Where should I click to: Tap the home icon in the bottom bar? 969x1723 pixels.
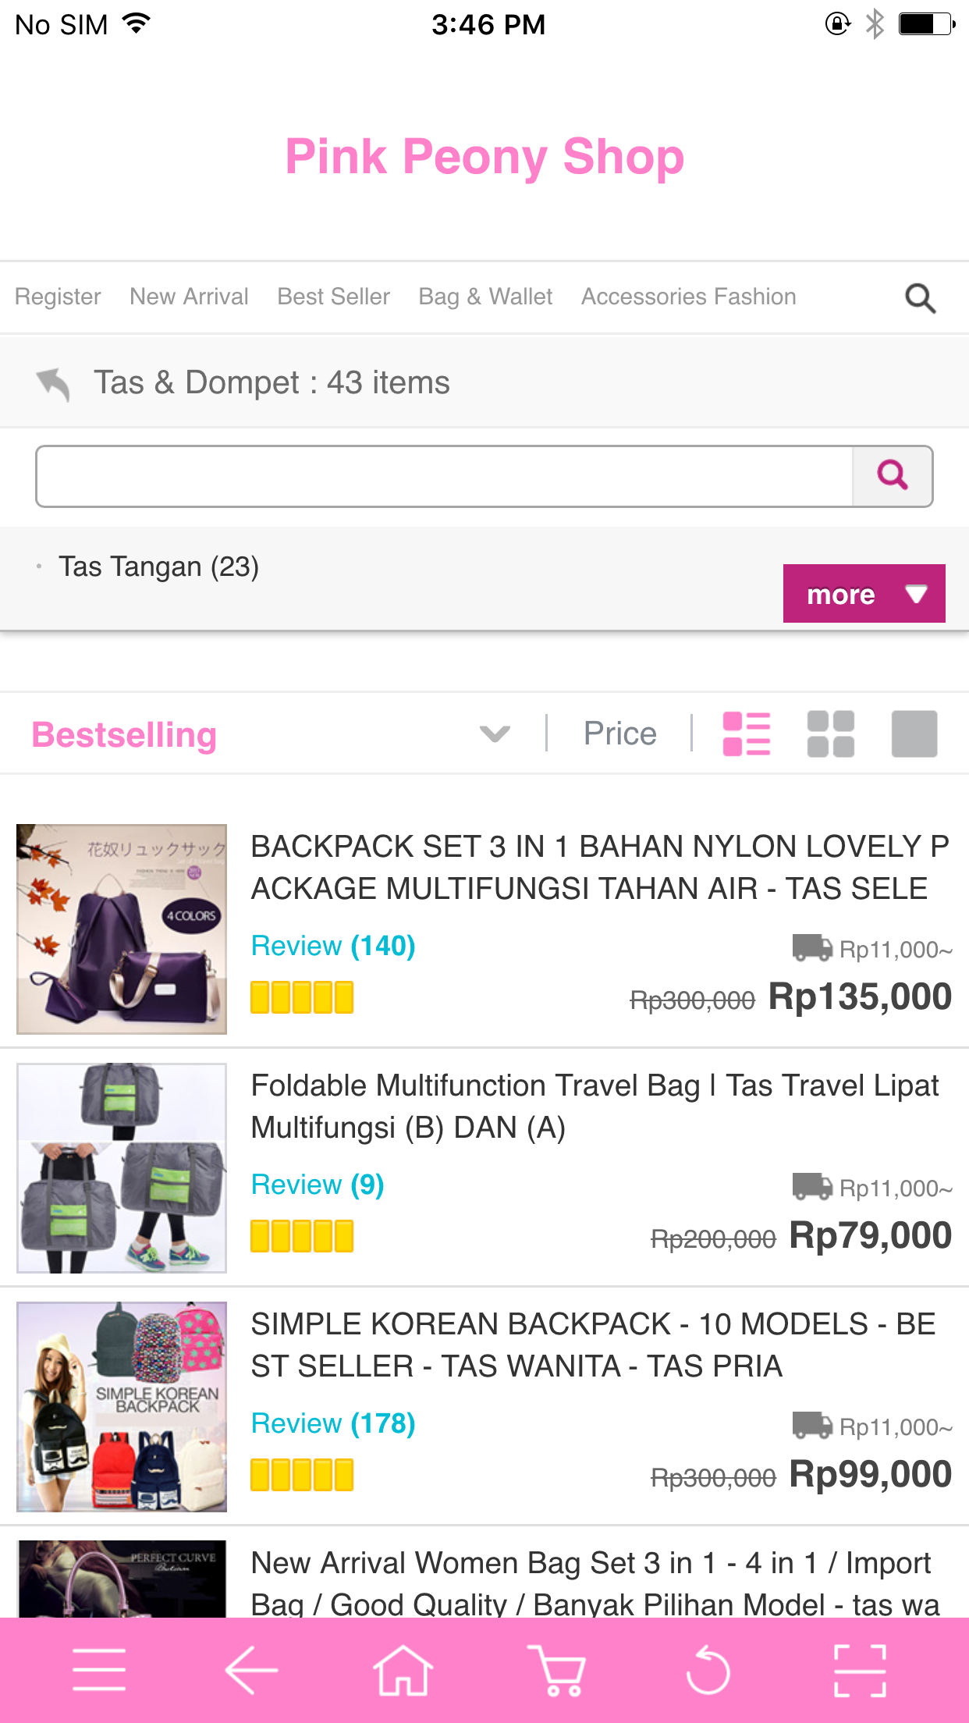403,1670
